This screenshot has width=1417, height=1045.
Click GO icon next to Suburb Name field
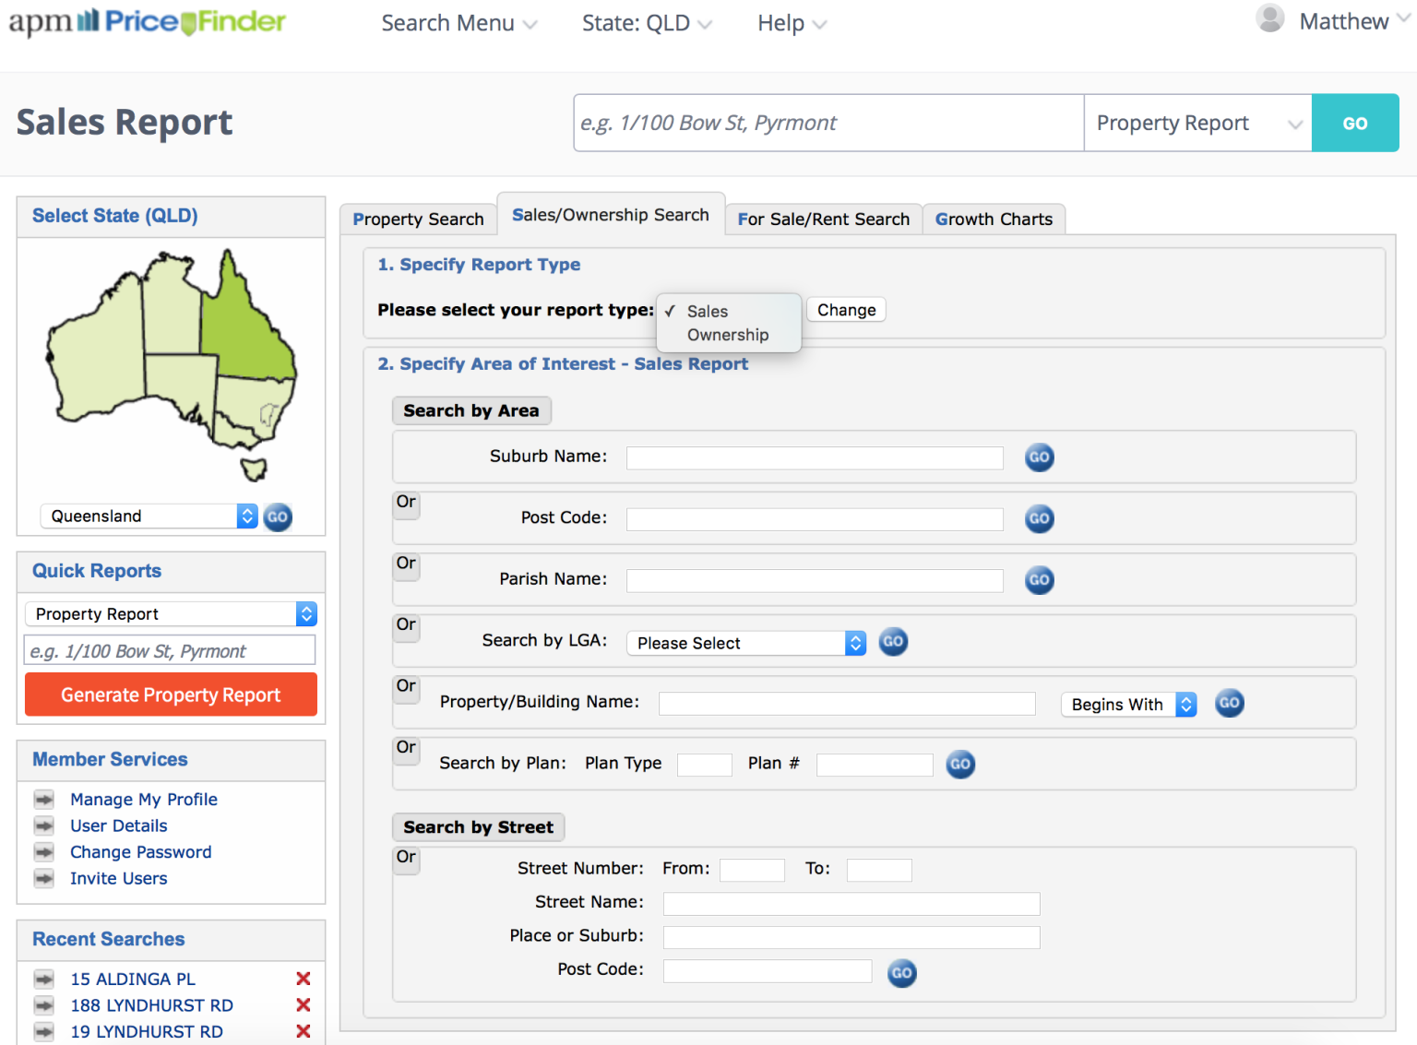pyautogui.click(x=1039, y=457)
